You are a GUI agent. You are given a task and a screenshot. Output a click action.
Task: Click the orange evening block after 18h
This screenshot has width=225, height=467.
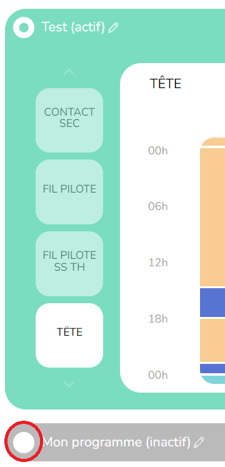[x=212, y=341]
